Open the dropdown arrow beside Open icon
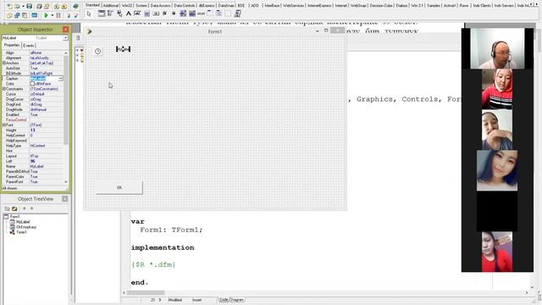The width and height of the screenshot is (542, 305). 23,7
